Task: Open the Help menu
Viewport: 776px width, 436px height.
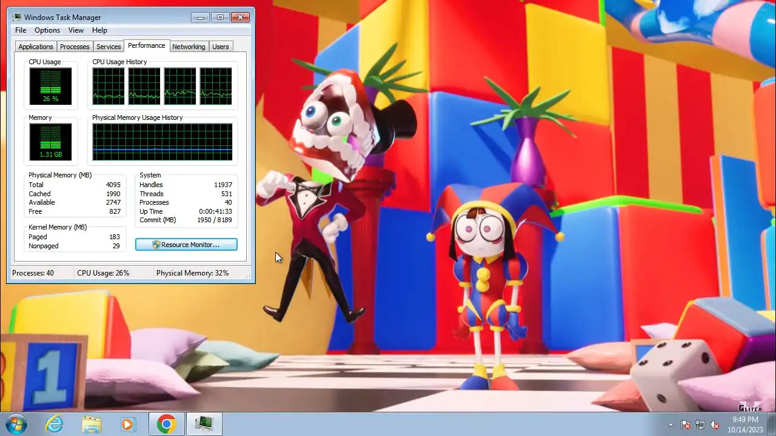Action: coord(99,30)
